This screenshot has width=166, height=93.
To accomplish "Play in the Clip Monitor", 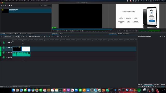I will coord(67,31).
